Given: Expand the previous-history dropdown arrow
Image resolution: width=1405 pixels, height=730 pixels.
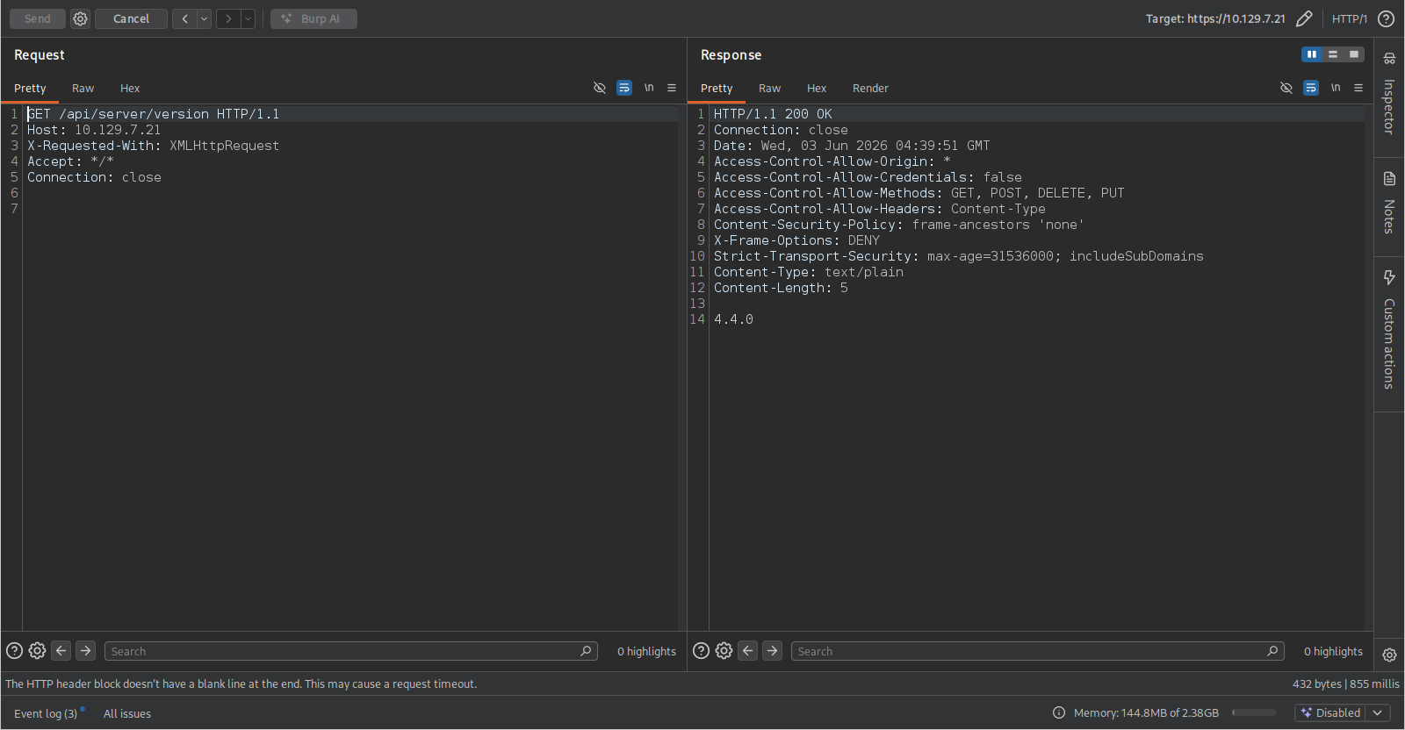Looking at the screenshot, I should 205,18.
